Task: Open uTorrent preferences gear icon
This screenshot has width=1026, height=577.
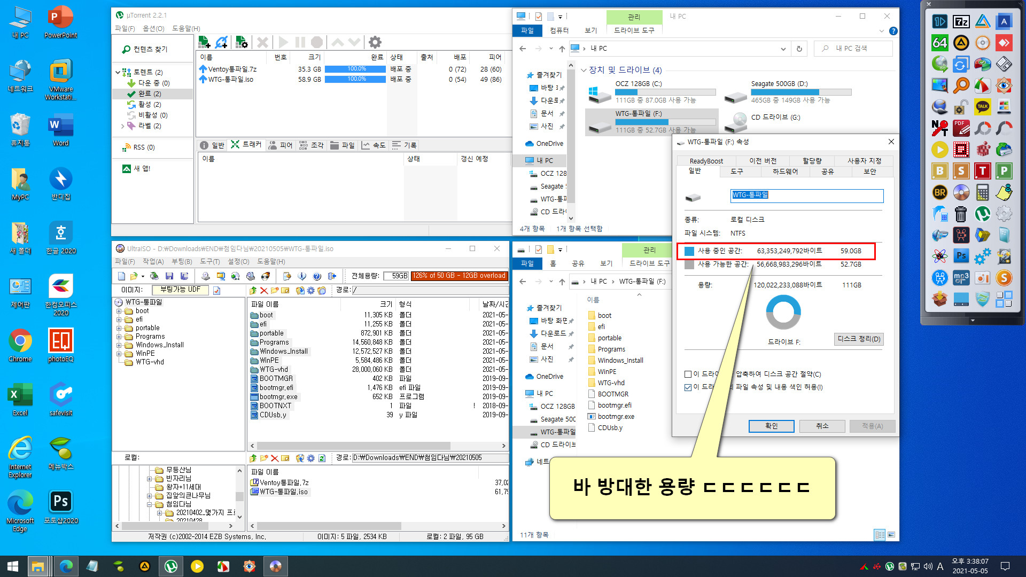Action: (375, 42)
